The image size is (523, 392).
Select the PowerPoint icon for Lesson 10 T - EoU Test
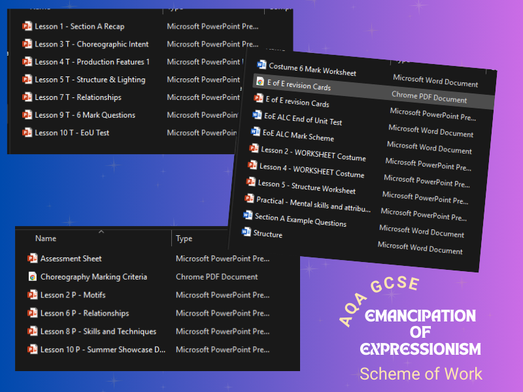coord(26,133)
